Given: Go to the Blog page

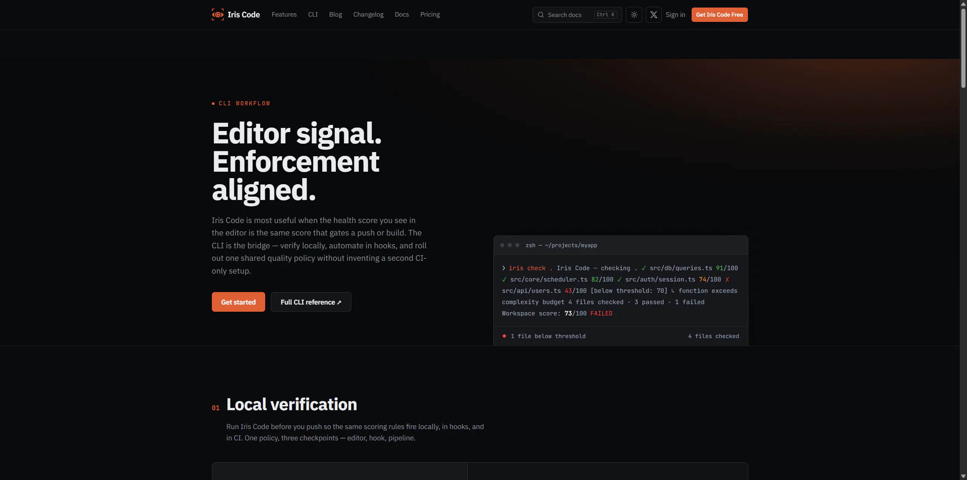Looking at the screenshot, I should coord(335,14).
